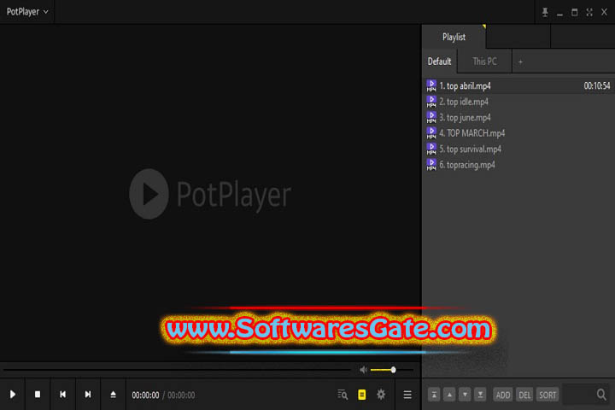
Task: Select playlist item top june.mp4
Action: pos(518,117)
